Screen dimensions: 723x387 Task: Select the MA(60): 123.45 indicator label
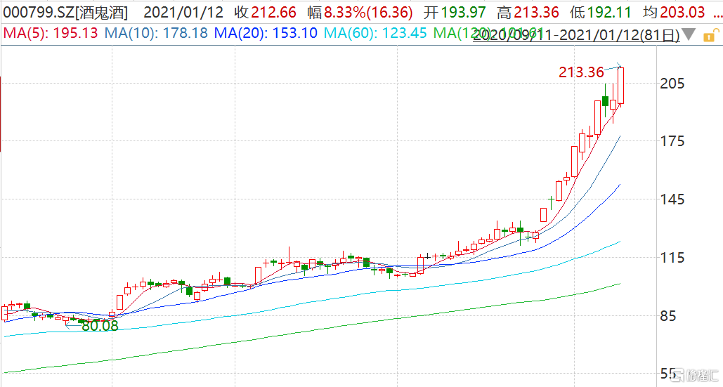coord(375,33)
